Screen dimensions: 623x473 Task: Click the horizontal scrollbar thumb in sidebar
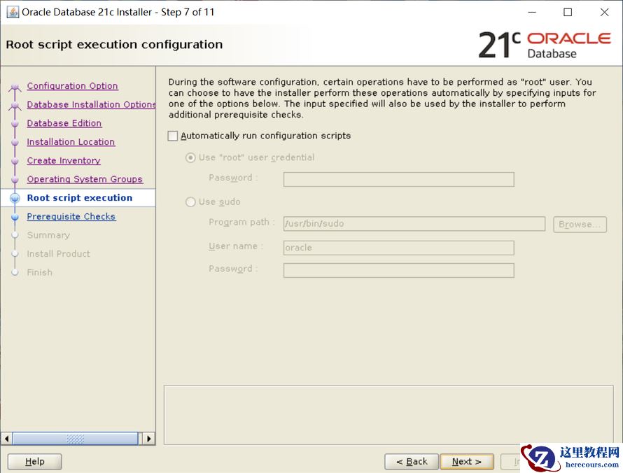coord(76,439)
